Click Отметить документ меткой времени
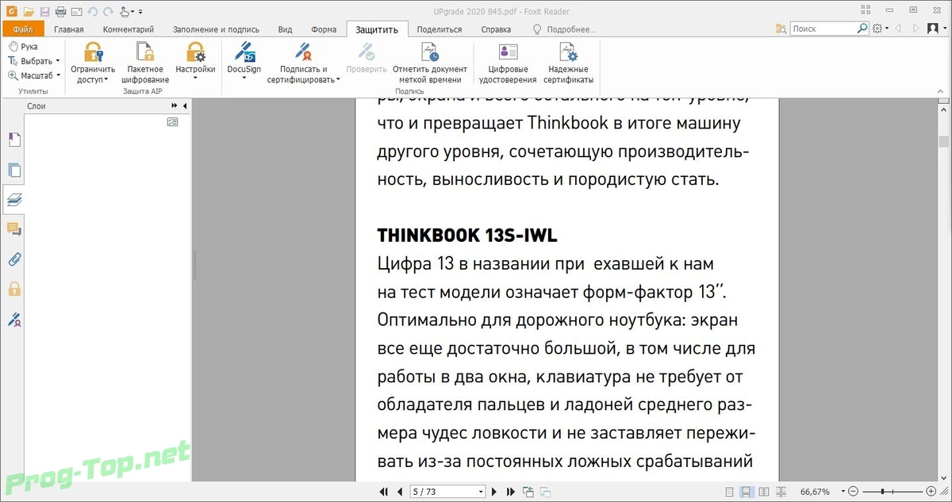The height and width of the screenshot is (502, 952). pyautogui.click(x=430, y=63)
